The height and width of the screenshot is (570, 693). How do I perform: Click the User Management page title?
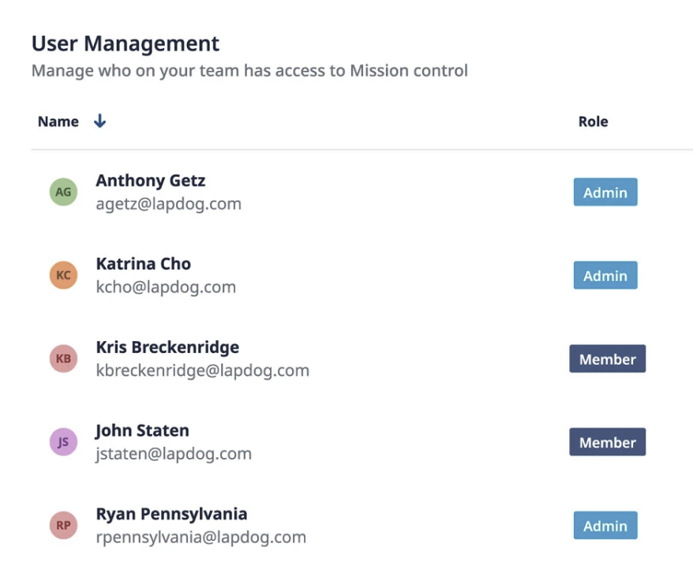coord(125,43)
